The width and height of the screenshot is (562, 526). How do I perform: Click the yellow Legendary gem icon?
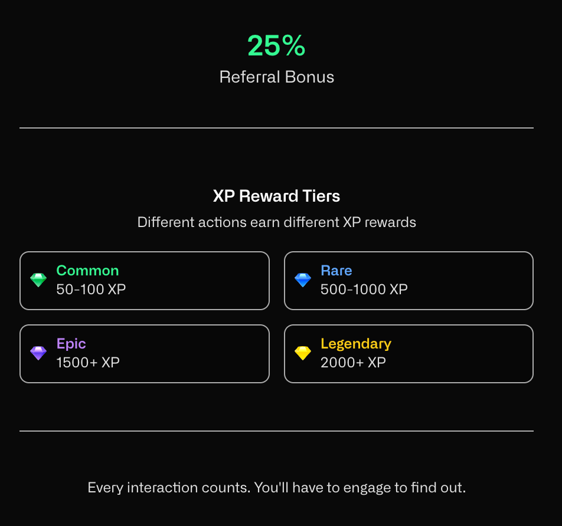[x=303, y=353]
